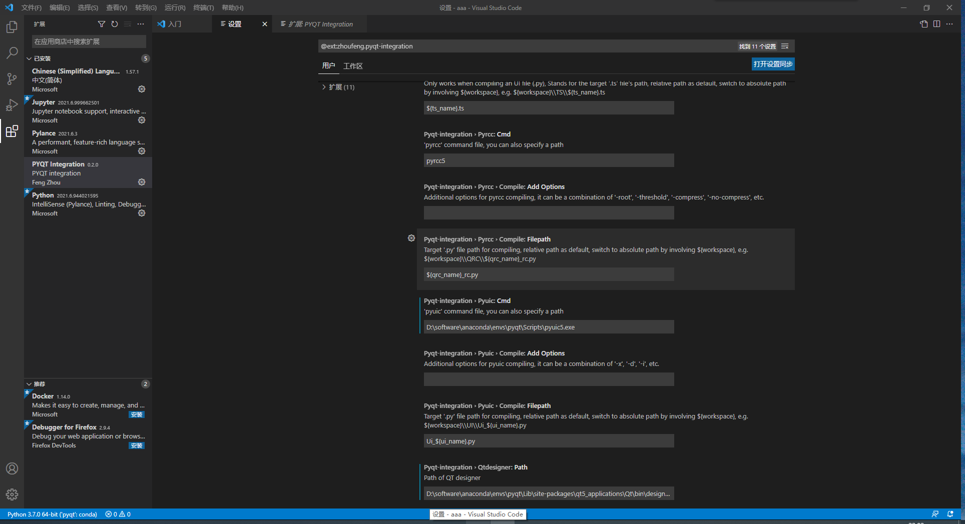Open extensions panel more actions menu
The width and height of the screenshot is (965, 524).
coord(141,24)
